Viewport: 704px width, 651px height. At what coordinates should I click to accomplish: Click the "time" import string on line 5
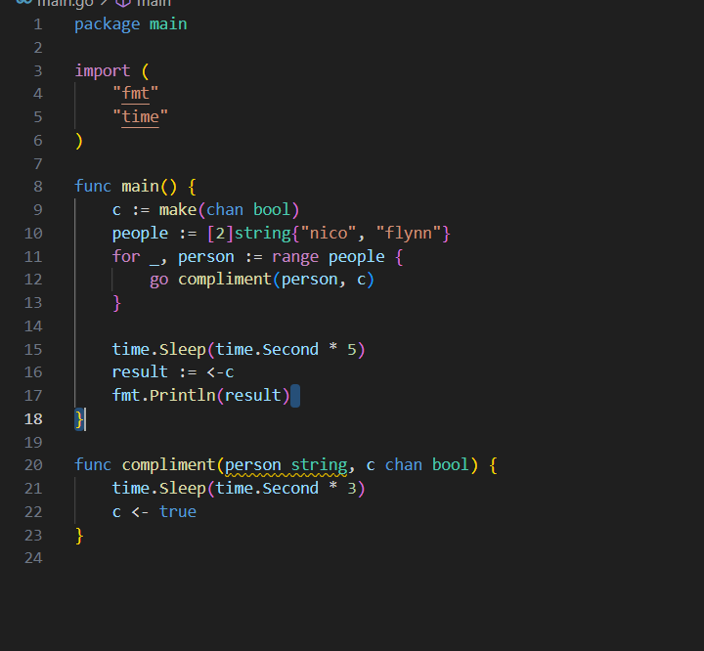tap(140, 117)
